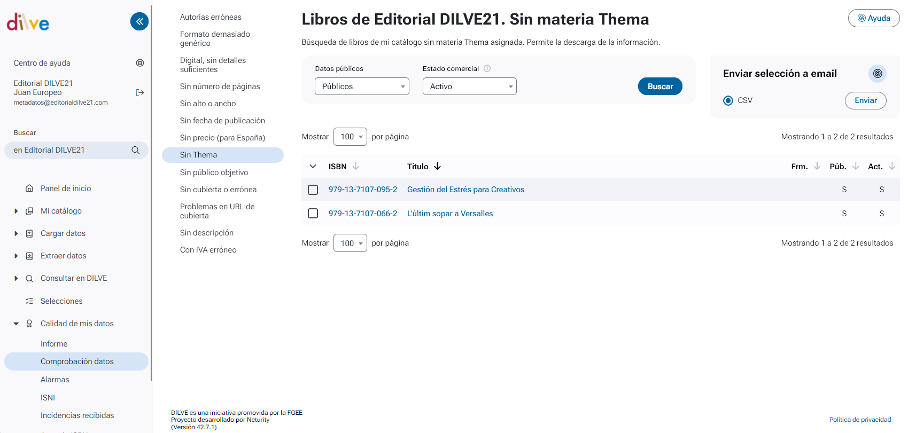Click the Estado comercial info question icon

click(x=487, y=69)
